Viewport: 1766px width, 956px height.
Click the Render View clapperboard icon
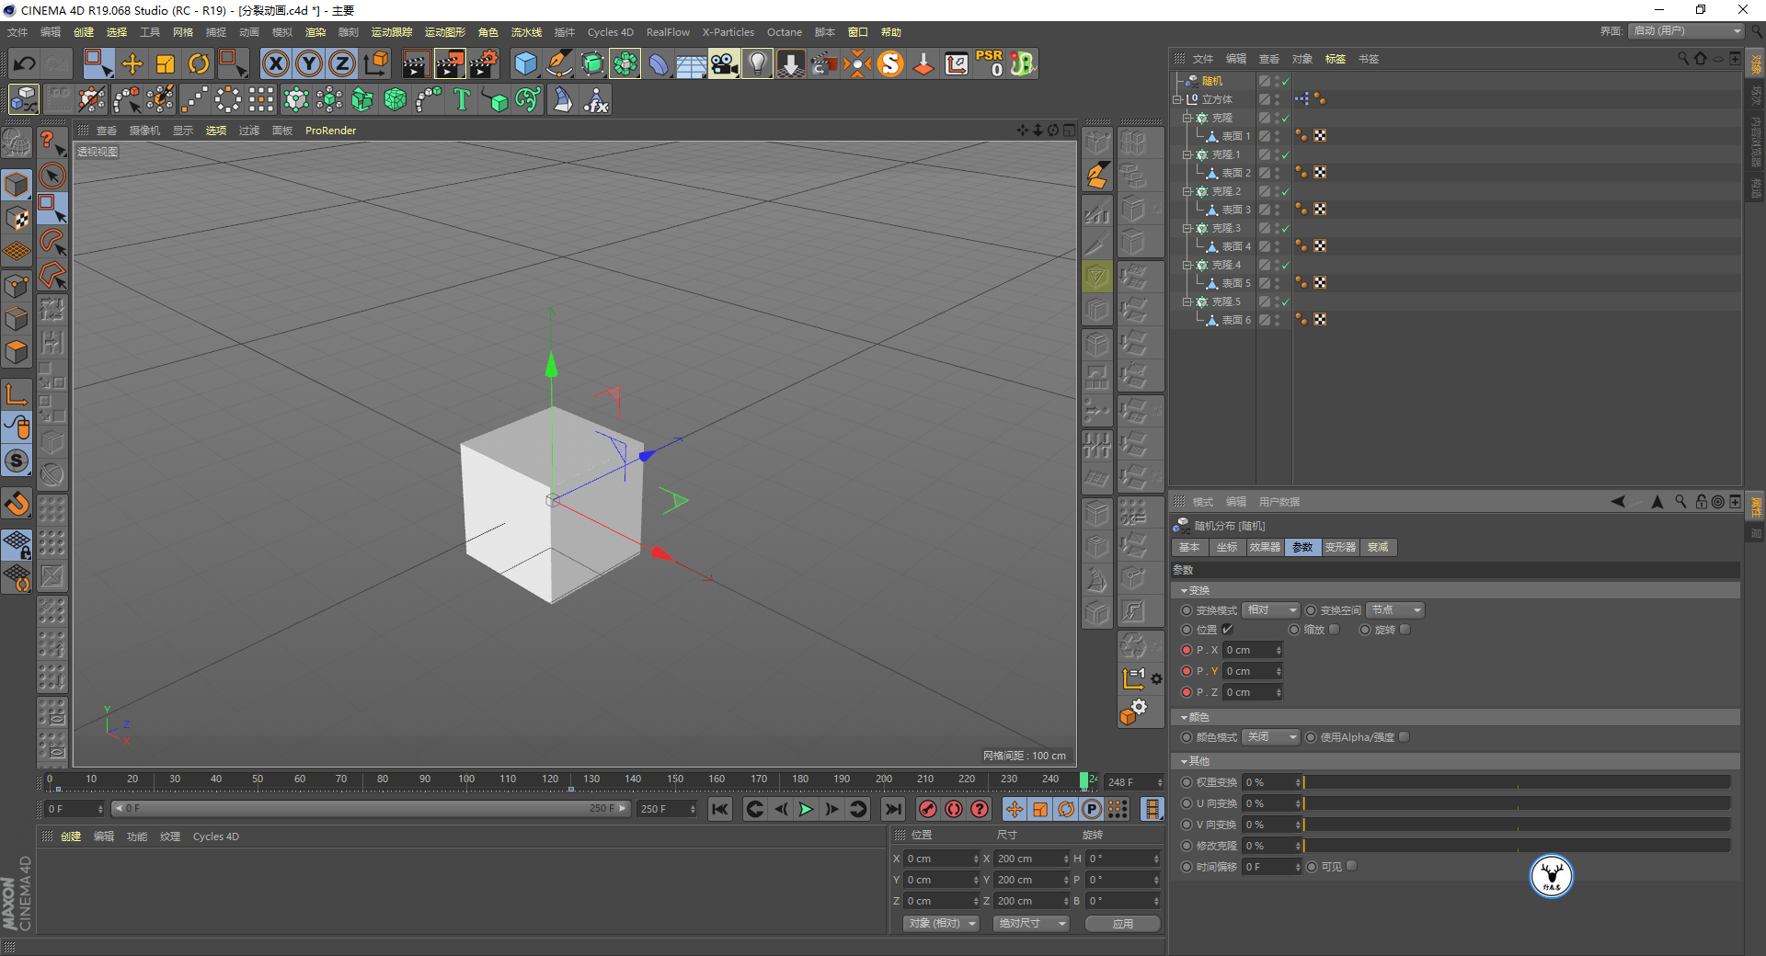click(416, 63)
